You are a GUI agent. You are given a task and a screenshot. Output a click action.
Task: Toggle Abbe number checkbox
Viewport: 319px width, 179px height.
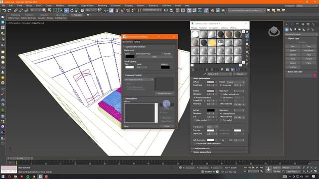tap(194, 120)
